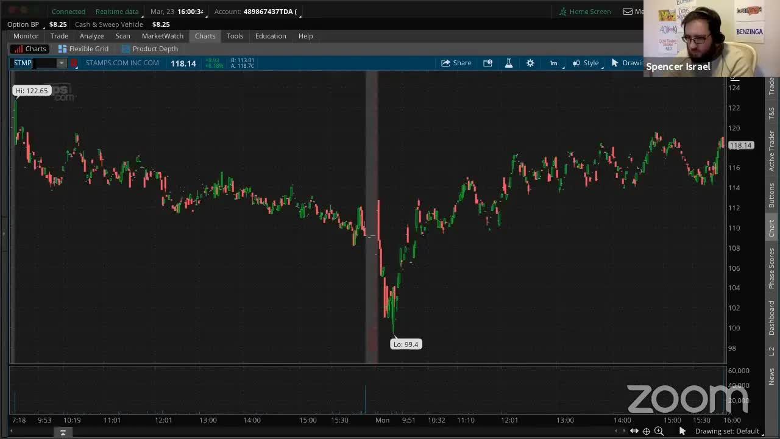The image size is (780, 439).
Task: Click the bottom-left scroll marker icon
Action: [x=63, y=432]
